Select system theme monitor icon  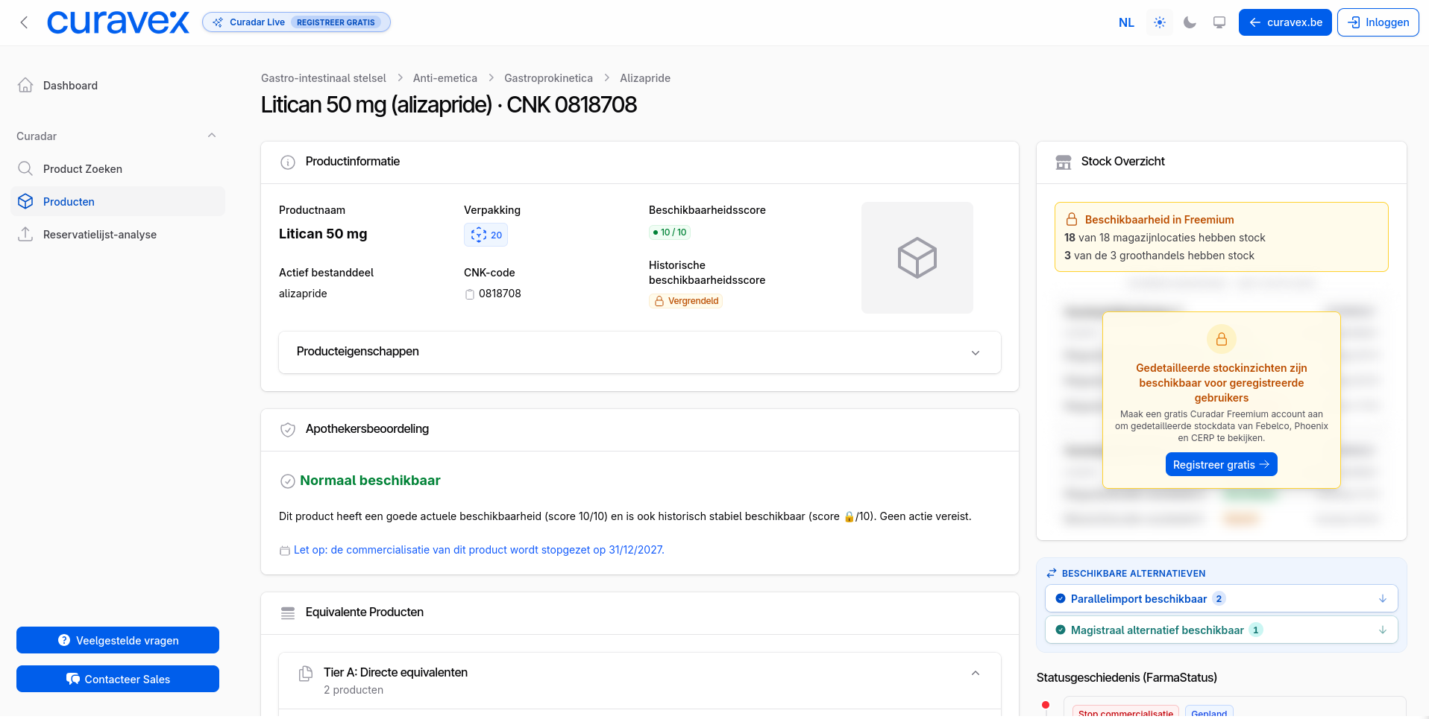[1219, 22]
